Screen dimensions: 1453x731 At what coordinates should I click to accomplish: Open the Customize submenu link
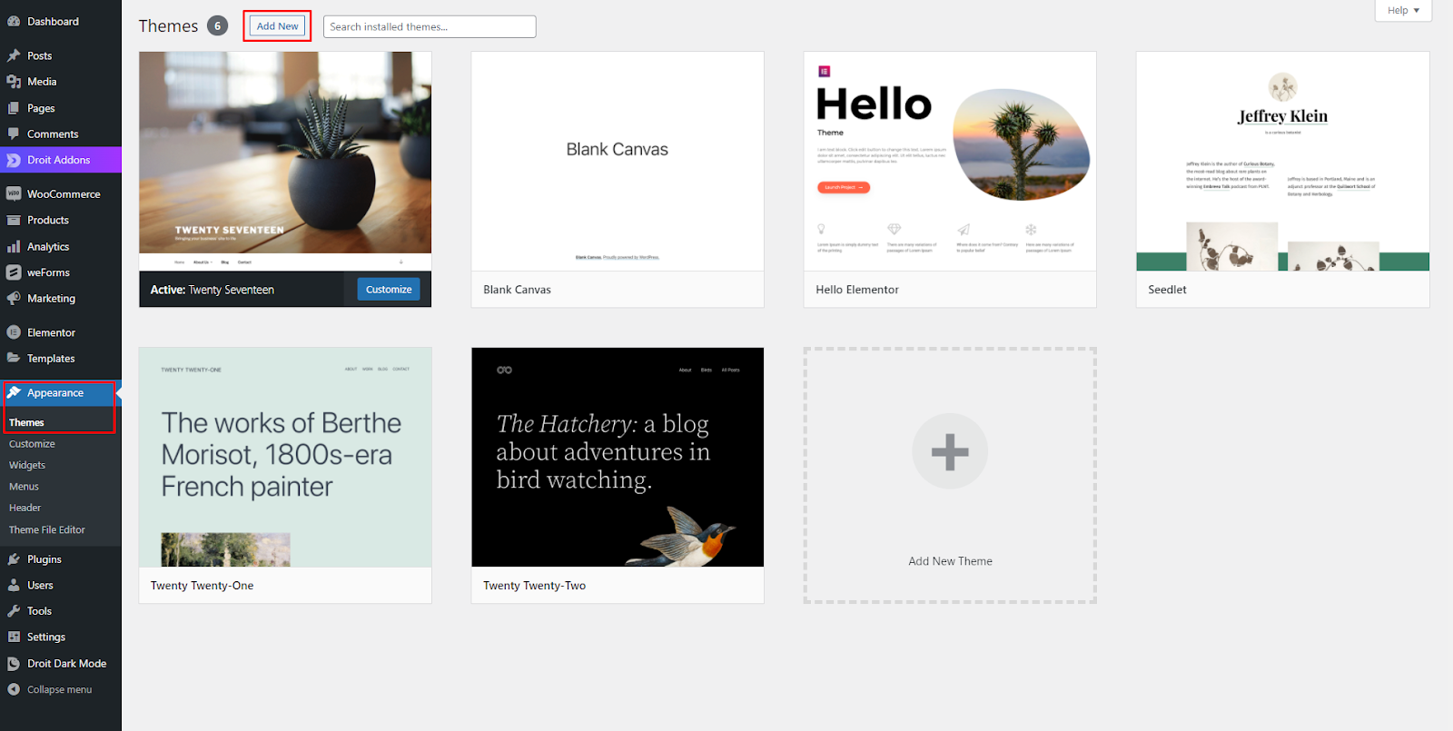tap(32, 444)
